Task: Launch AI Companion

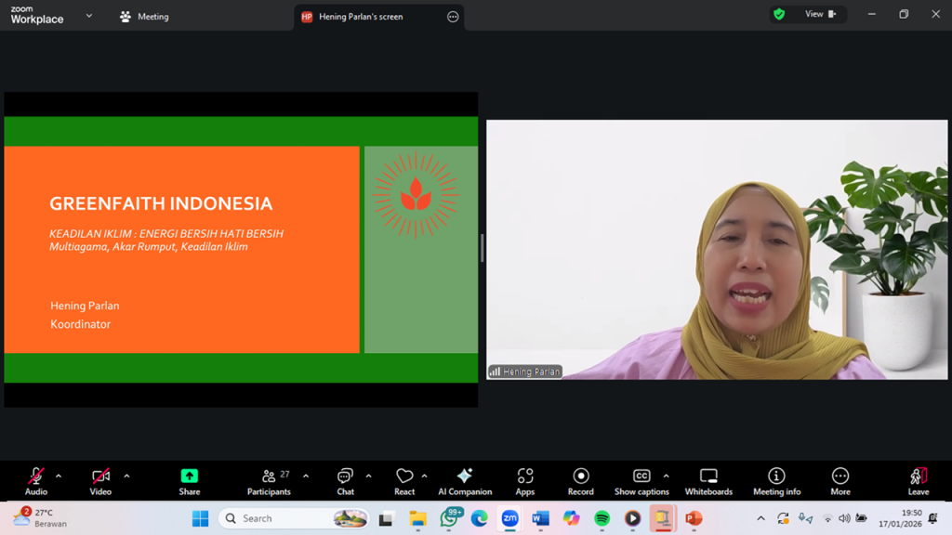Action: [x=465, y=480]
